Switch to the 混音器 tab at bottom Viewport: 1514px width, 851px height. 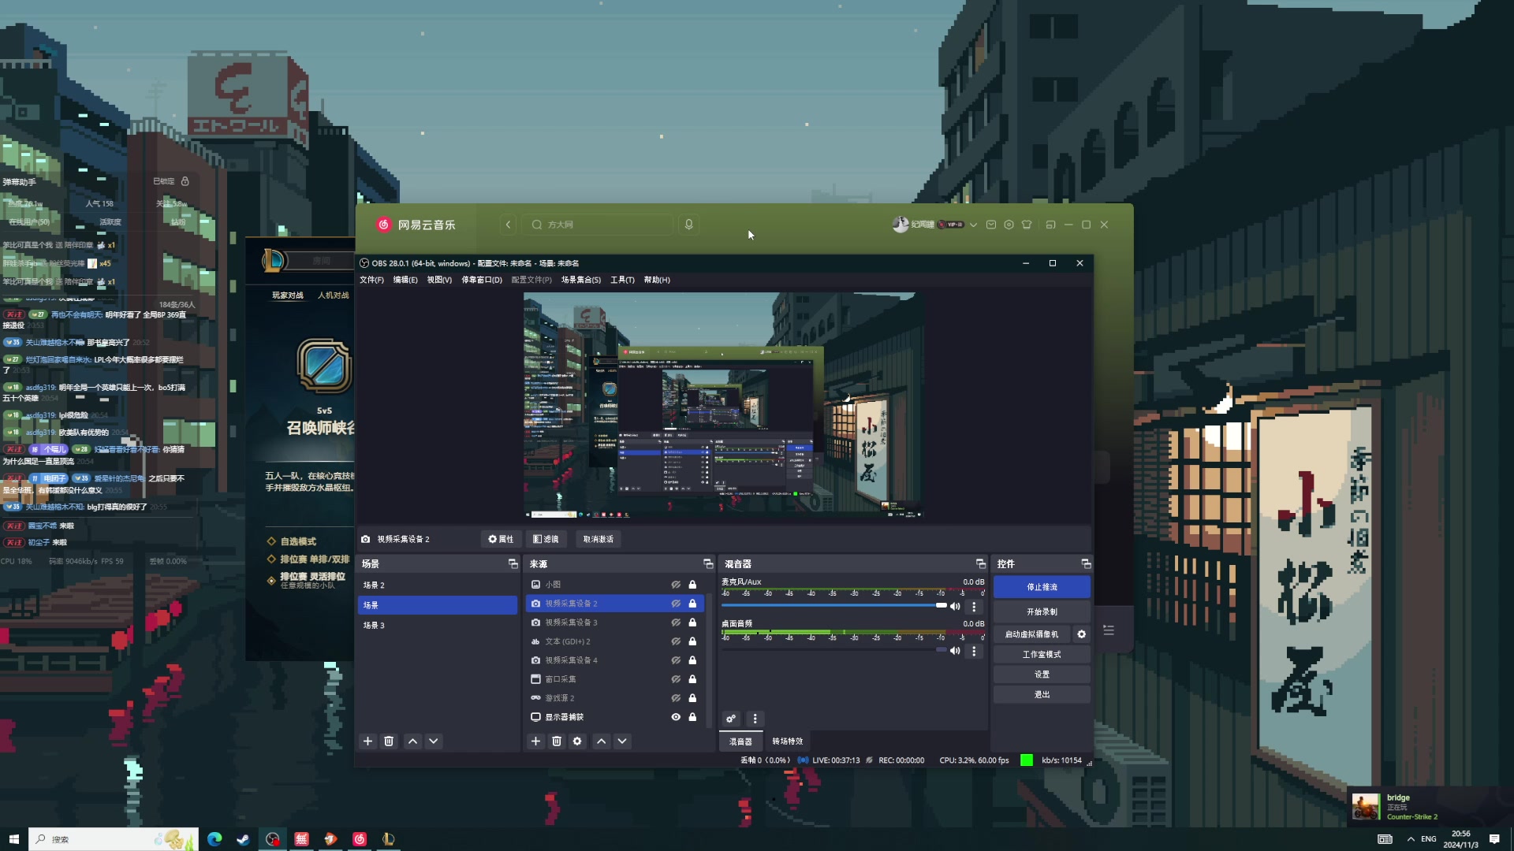coord(740,741)
